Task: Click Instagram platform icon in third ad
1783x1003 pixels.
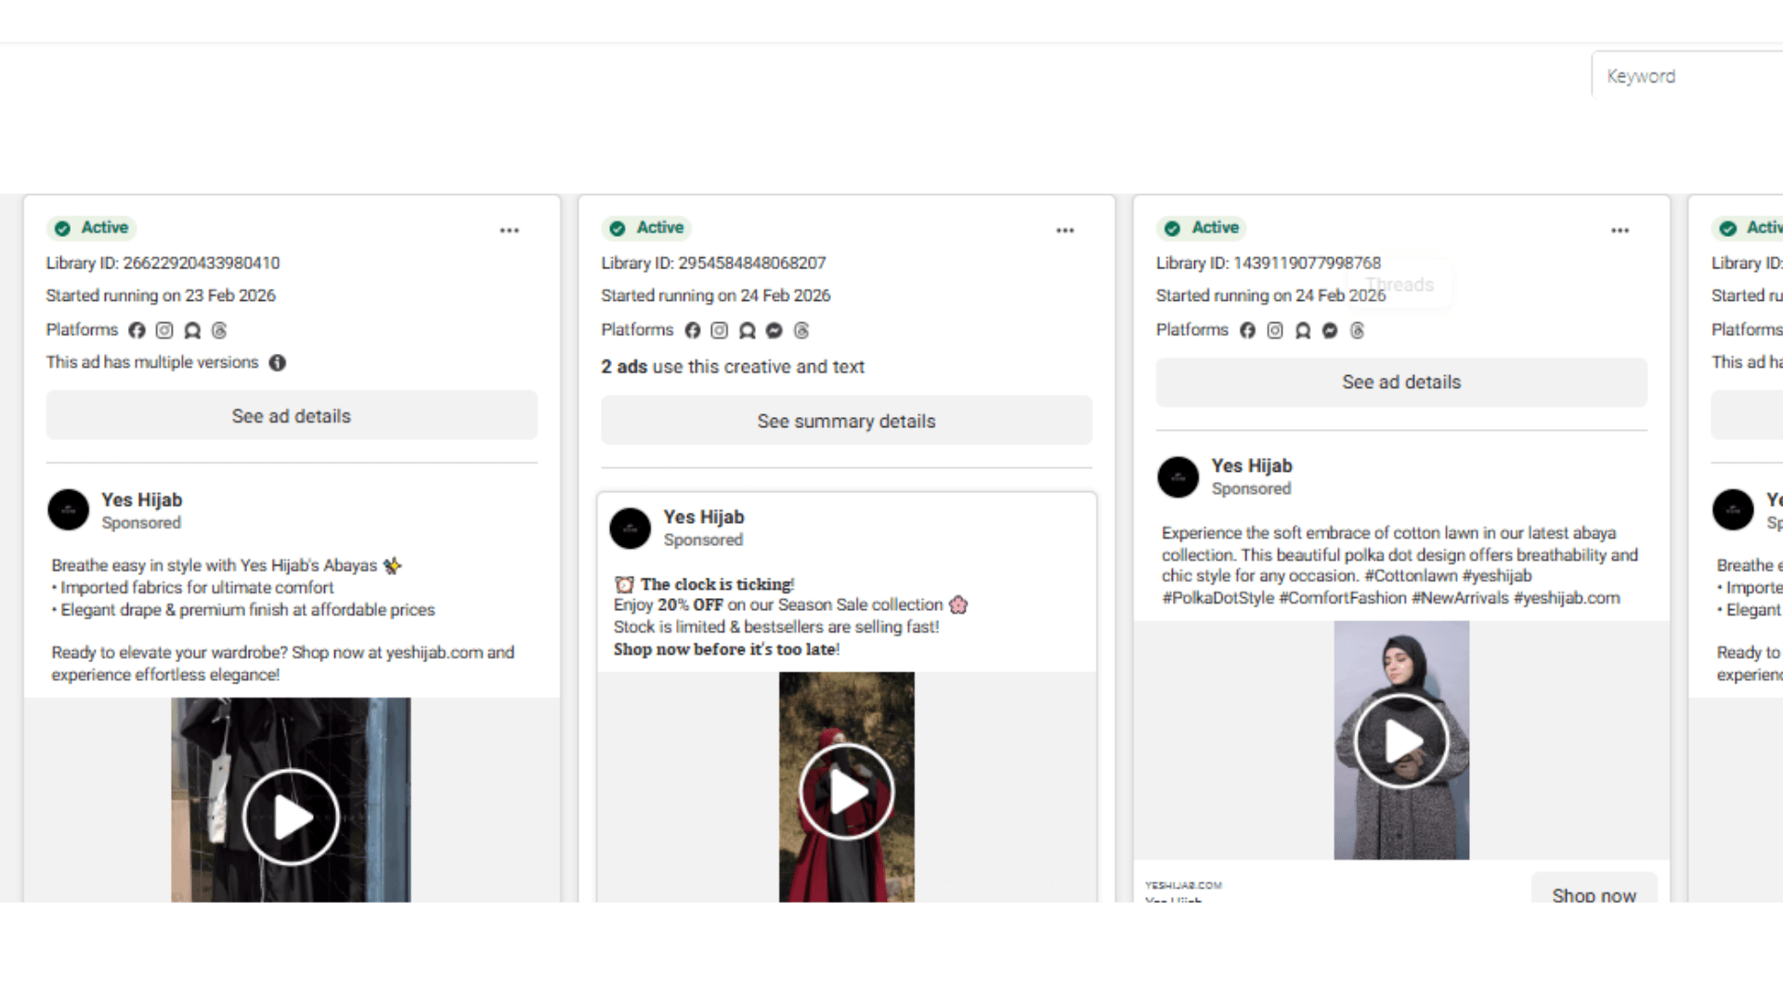Action: click(1275, 331)
